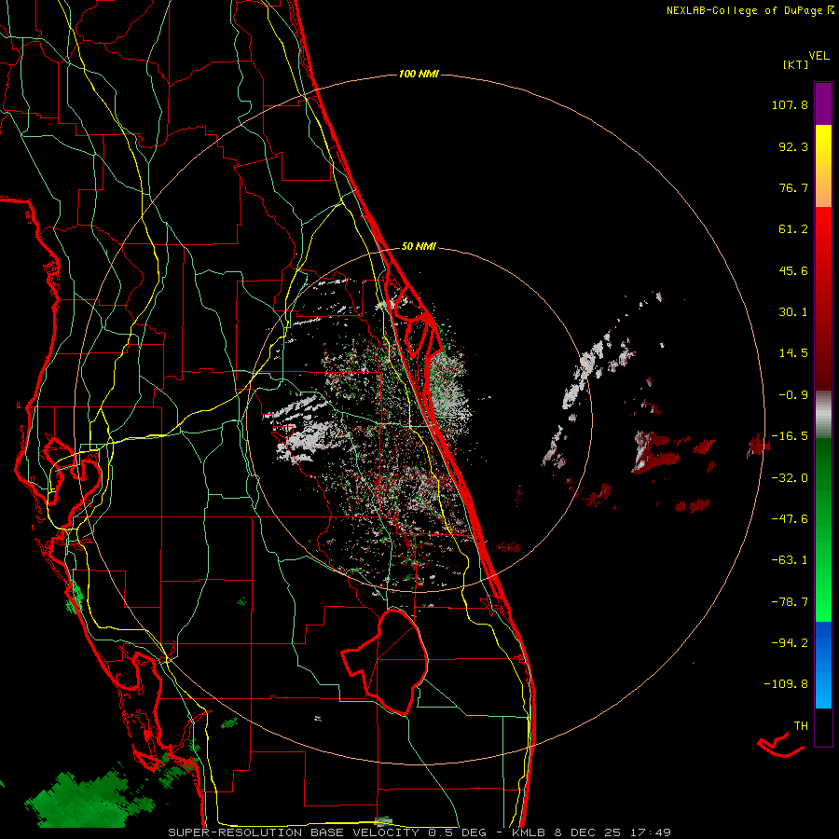The width and height of the screenshot is (839, 839).
Task: Click the 0.5 DEG elevation text
Action: (457, 832)
